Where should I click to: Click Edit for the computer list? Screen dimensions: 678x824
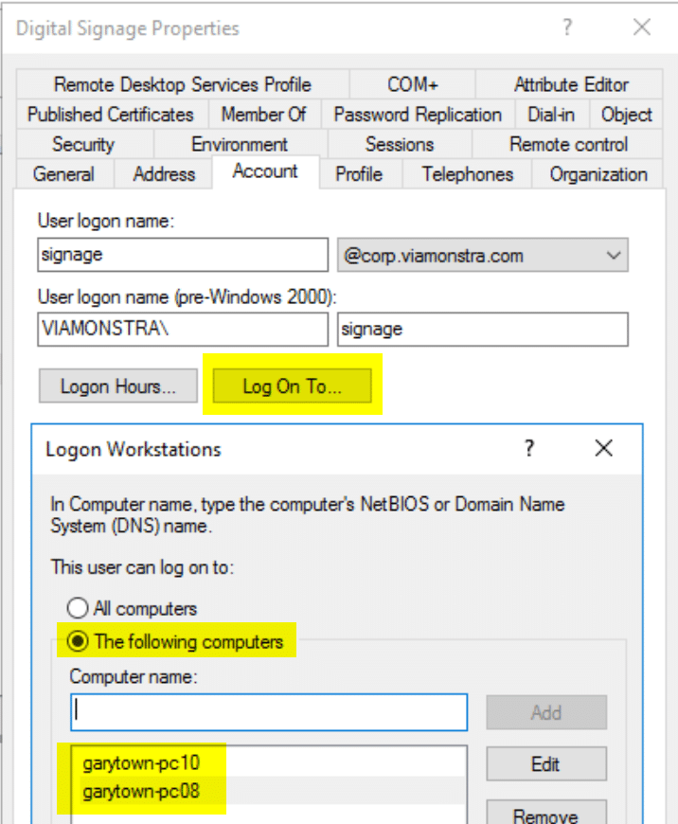[x=545, y=763]
